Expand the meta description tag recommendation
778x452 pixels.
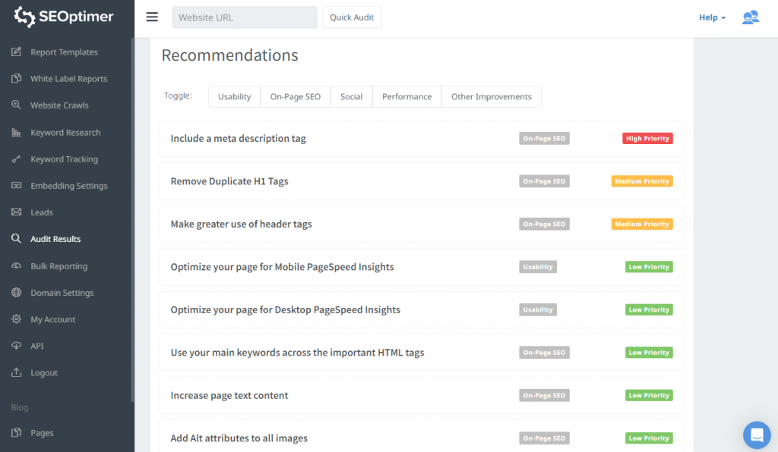click(x=239, y=139)
